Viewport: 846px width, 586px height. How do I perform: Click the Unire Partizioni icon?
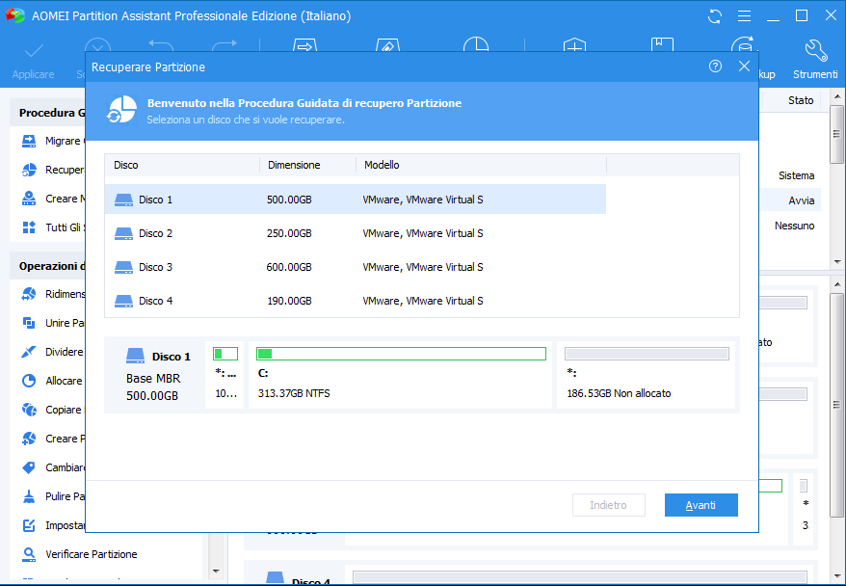29,323
